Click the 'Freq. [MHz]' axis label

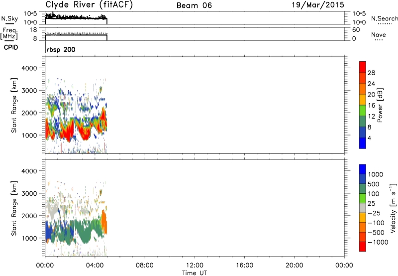(x=9, y=33)
